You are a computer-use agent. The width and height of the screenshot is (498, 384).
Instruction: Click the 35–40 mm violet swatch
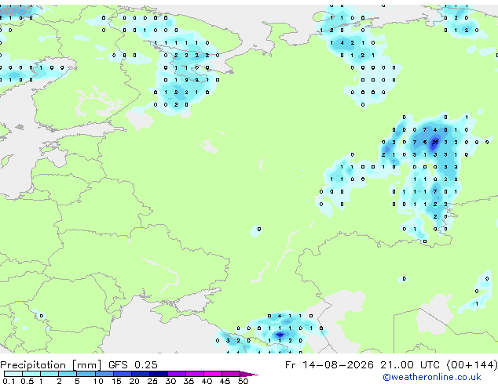[195, 374]
